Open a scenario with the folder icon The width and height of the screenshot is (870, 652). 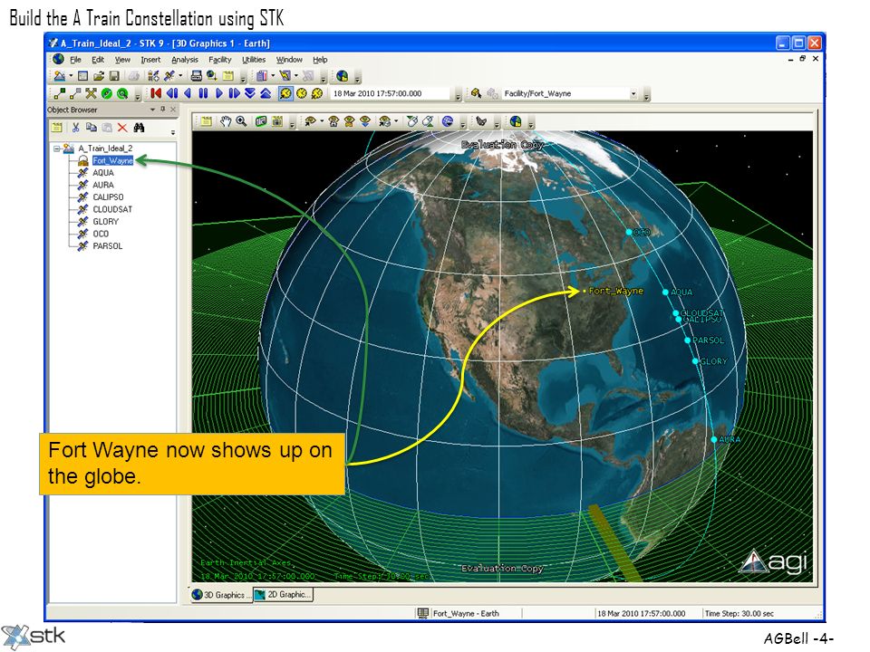tap(99, 75)
